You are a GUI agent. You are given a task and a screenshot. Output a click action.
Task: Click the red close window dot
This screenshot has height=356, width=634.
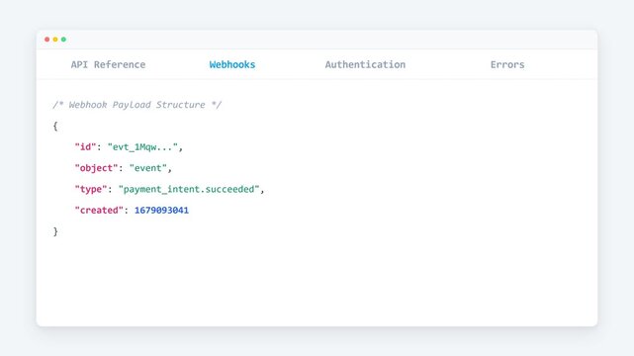click(47, 40)
